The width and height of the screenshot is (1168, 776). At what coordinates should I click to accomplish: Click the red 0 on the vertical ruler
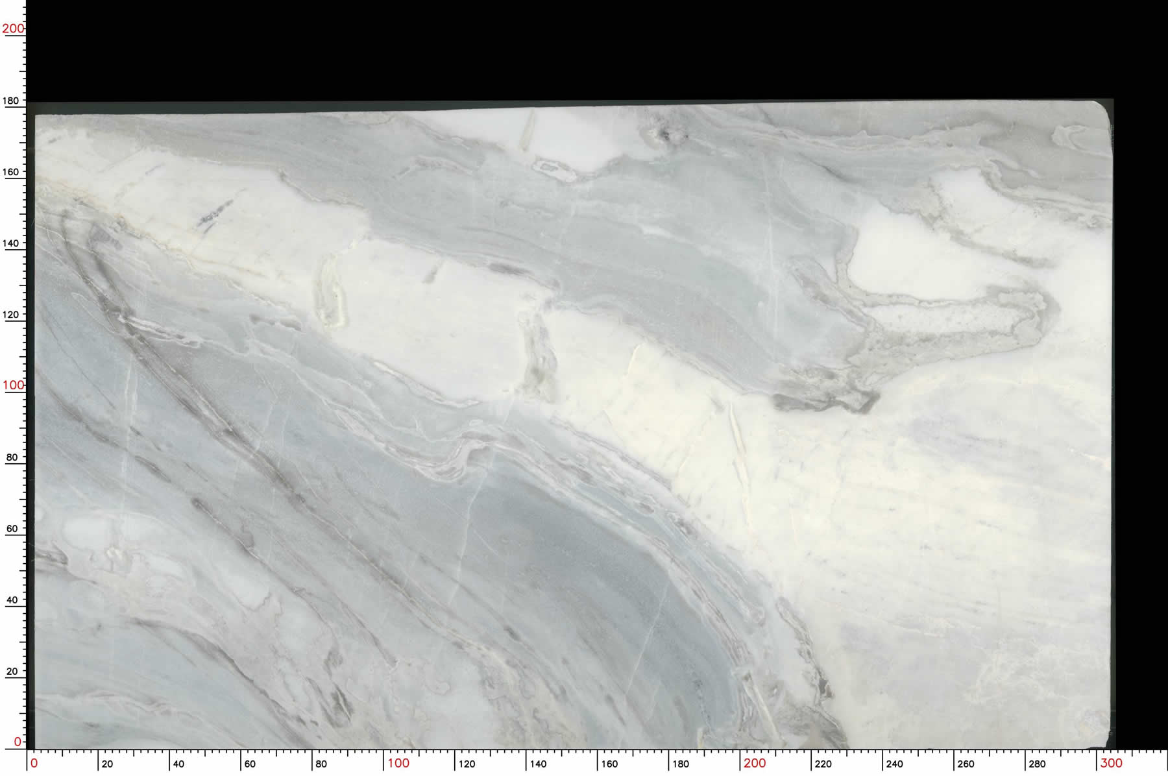coord(18,742)
